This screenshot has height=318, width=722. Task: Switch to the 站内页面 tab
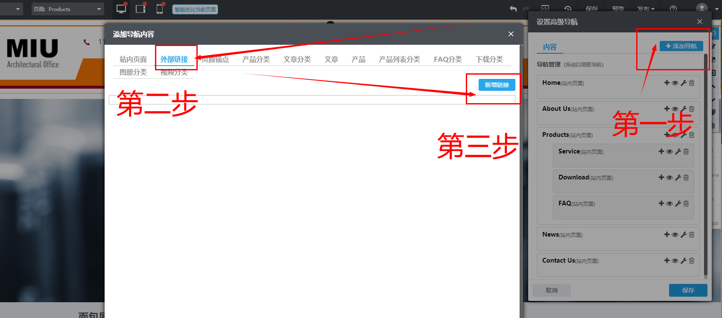[133, 59]
